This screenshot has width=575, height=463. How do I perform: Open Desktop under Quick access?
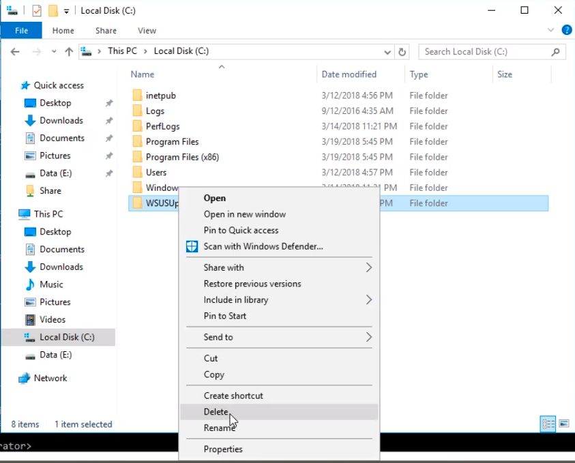coord(55,103)
